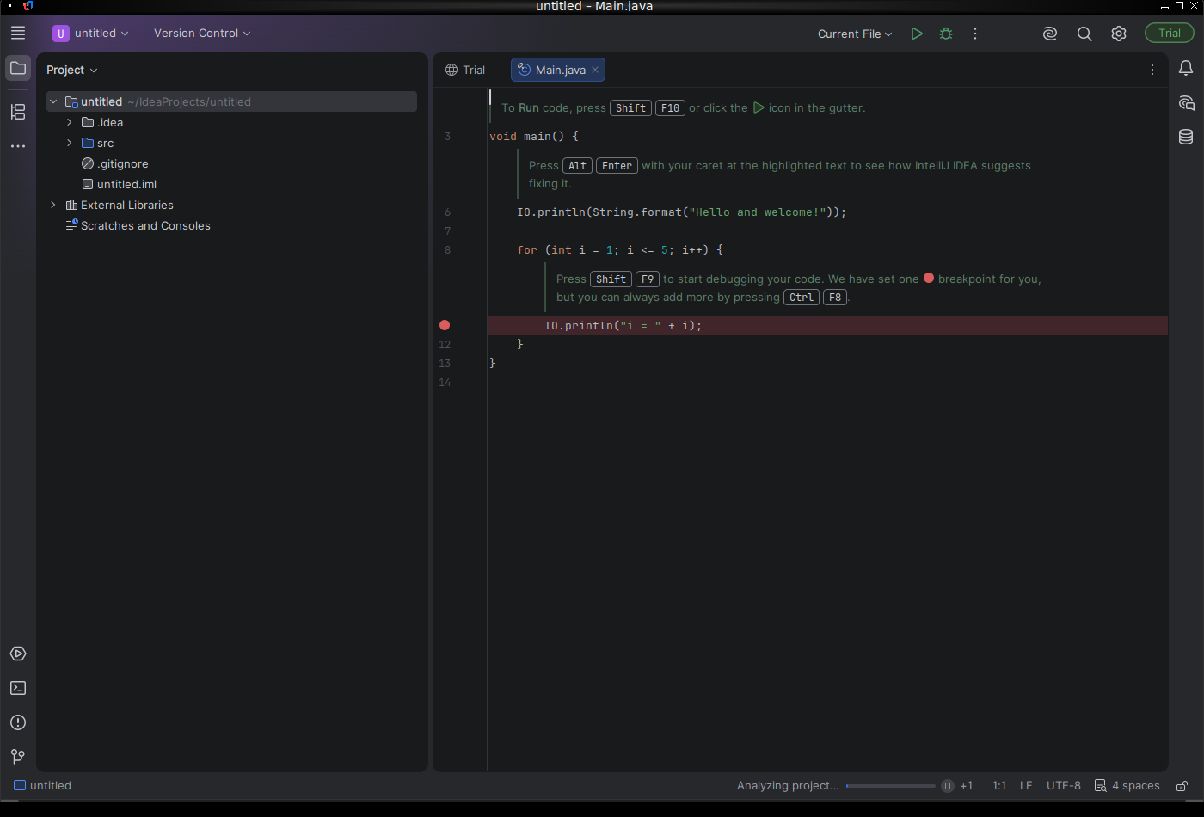Expand External Libraries node
Image resolution: width=1204 pixels, height=817 pixels.
coord(53,205)
